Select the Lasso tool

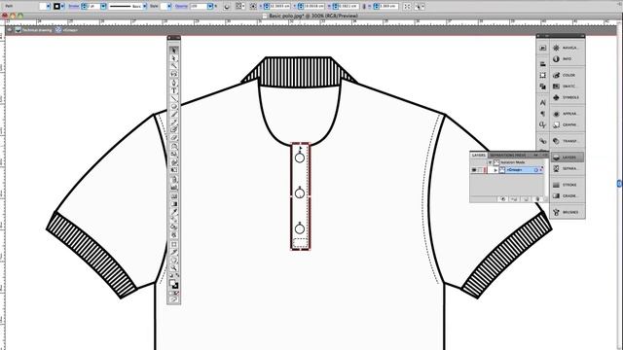pos(173,74)
